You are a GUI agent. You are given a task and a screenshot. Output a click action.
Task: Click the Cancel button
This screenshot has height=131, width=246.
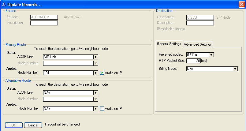coord(33,125)
